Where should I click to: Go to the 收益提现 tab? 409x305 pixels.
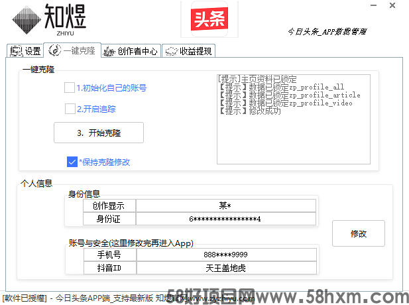point(188,50)
